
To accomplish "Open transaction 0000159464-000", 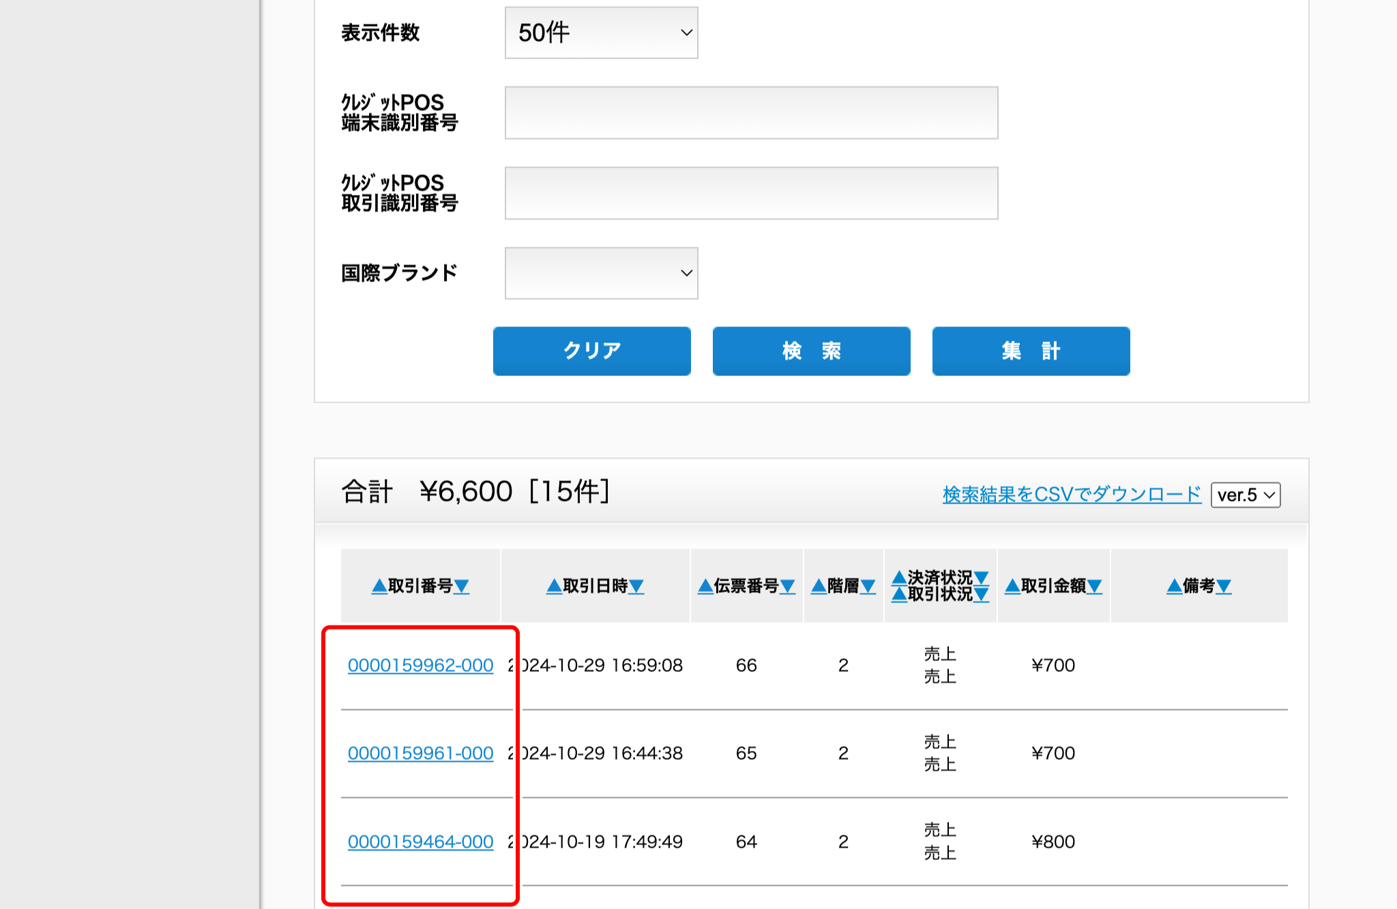I will coord(421,842).
